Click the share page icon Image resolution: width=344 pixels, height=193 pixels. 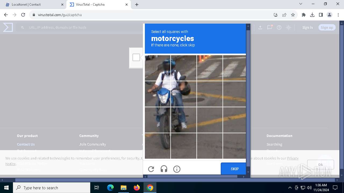point(284,15)
